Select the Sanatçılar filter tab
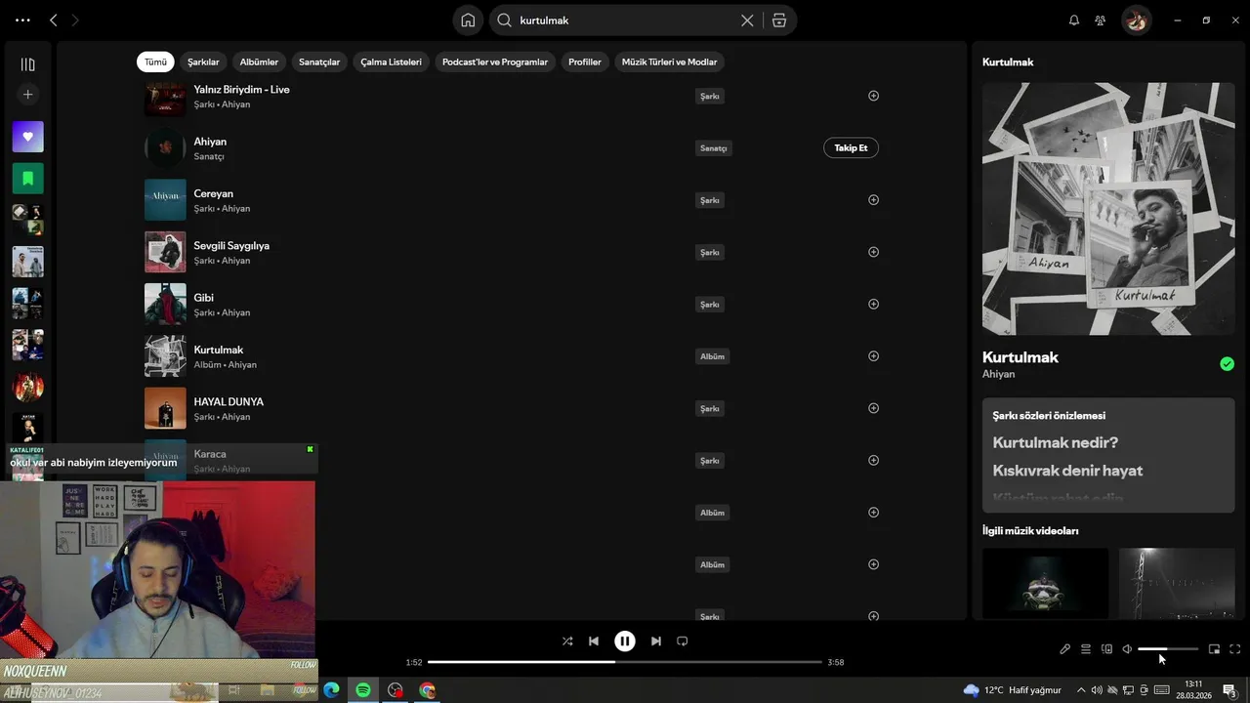This screenshot has width=1250, height=703. pos(319,62)
